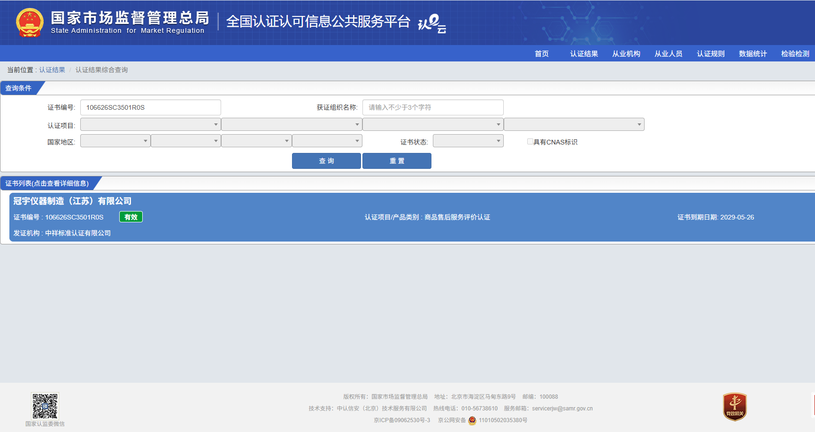Click the 查询 search button

326,161
